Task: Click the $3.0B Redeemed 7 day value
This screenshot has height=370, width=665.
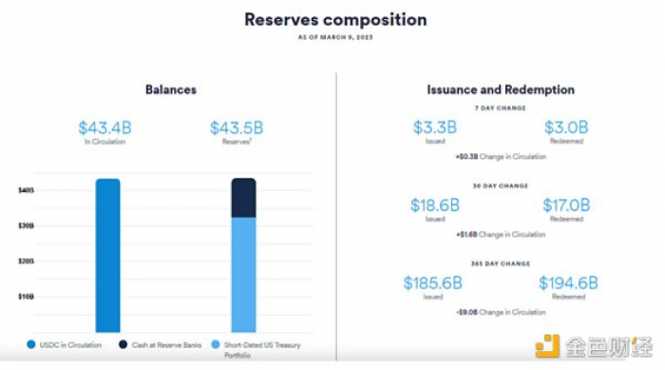Action: pos(566,127)
